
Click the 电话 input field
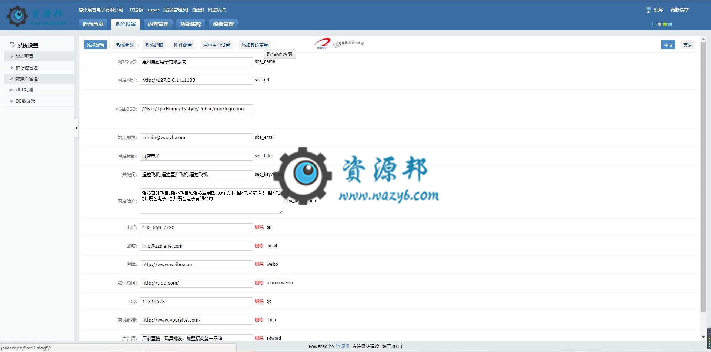tap(196, 228)
